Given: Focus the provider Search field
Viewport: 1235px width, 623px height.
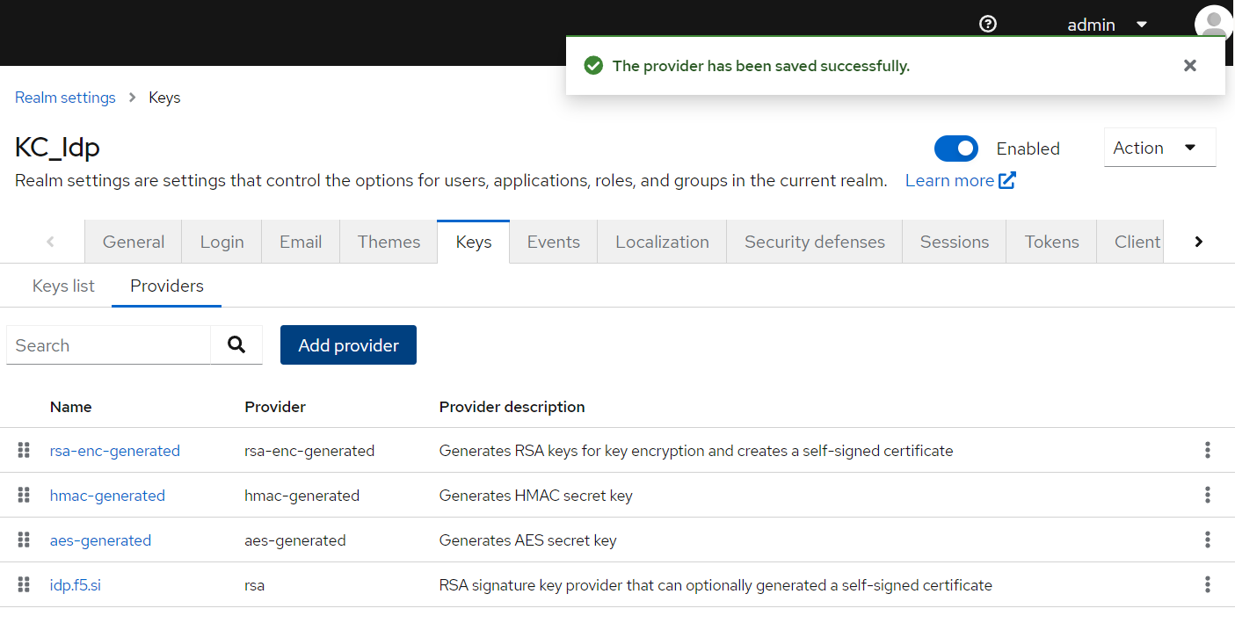Looking at the screenshot, I should 108,345.
